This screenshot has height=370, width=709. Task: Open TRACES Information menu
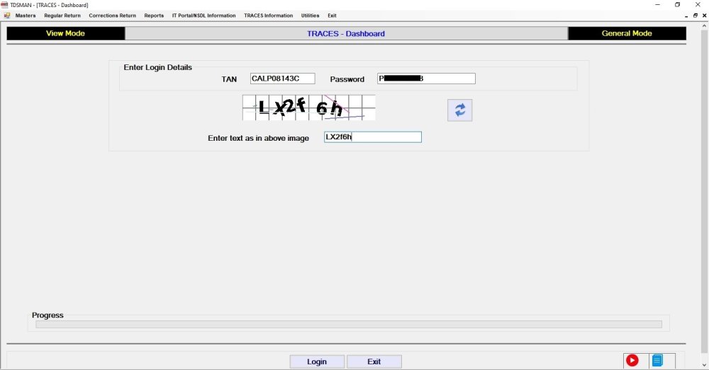coord(269,16)
